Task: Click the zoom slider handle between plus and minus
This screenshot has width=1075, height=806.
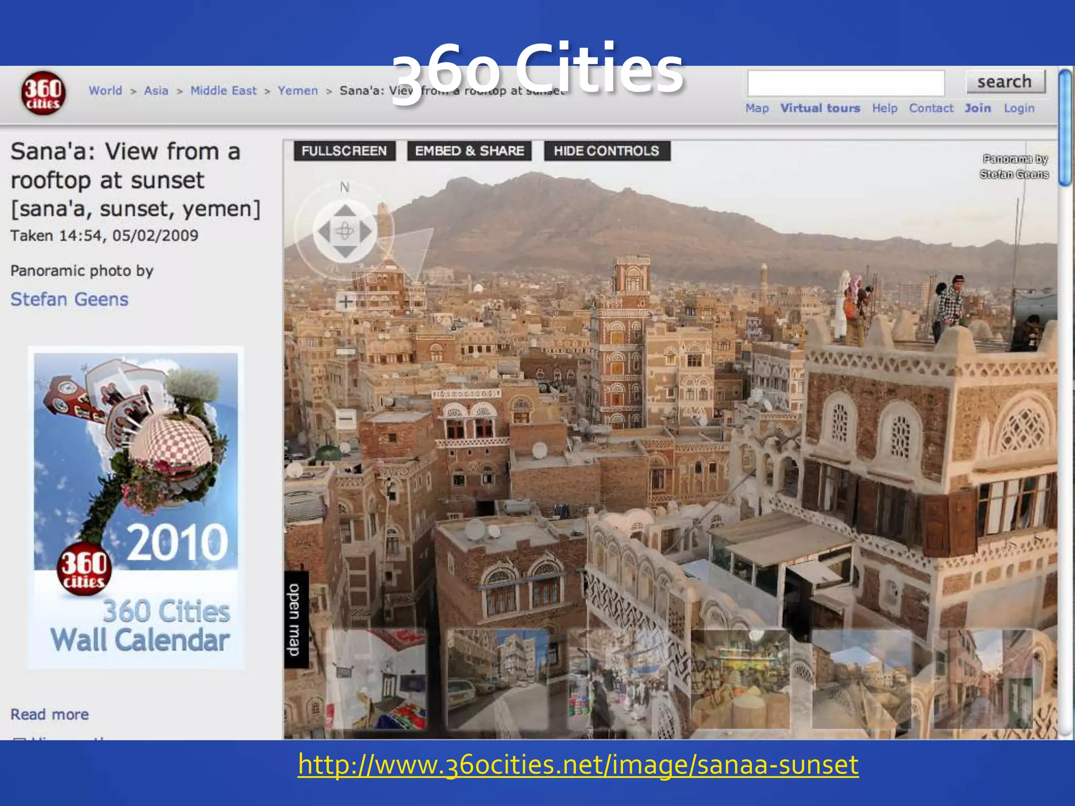Action: pos(345,352)
